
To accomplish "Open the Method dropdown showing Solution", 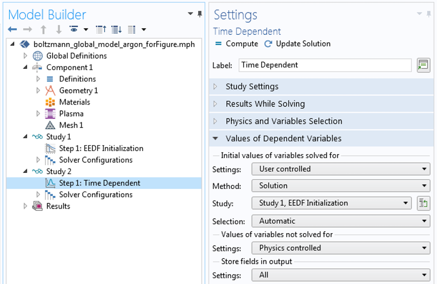I will click(341, 186).
